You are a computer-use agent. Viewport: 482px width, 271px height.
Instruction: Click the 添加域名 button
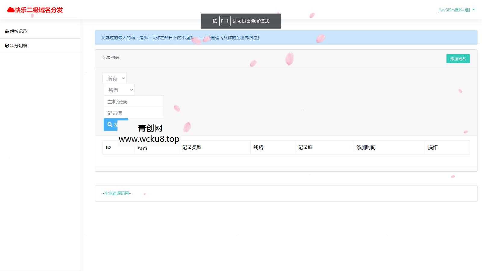coord(458,59)
